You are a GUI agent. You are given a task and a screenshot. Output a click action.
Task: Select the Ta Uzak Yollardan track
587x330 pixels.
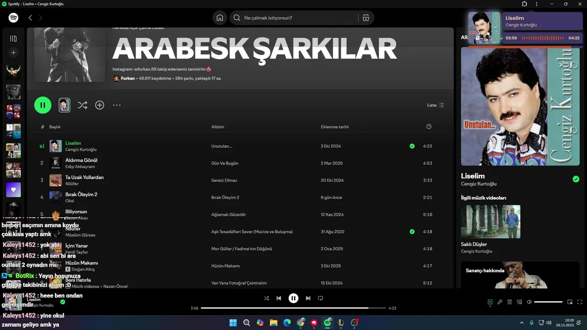84,177
